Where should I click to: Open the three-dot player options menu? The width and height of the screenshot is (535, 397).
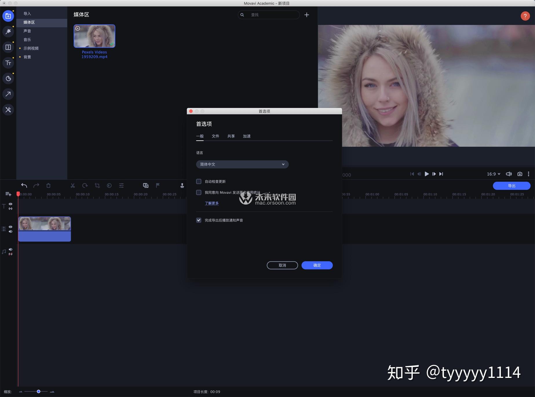click(529, 174)
